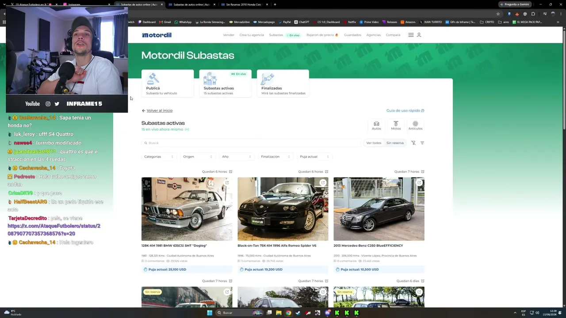The height and width of the screenshot is (318, 566).
Task: Expand the Origen dropdown
Action: (197, 157)
